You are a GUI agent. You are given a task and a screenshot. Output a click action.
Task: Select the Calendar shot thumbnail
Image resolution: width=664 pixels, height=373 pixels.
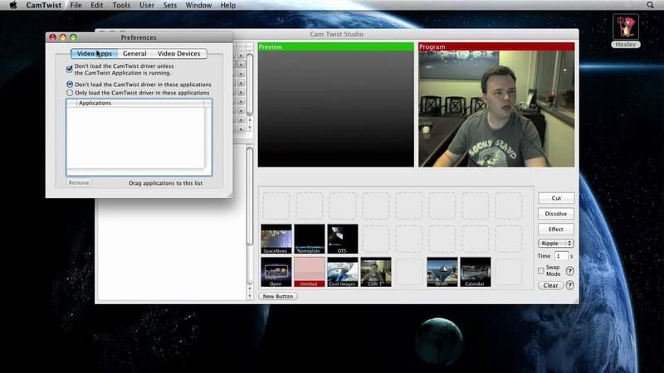[475, 272]
